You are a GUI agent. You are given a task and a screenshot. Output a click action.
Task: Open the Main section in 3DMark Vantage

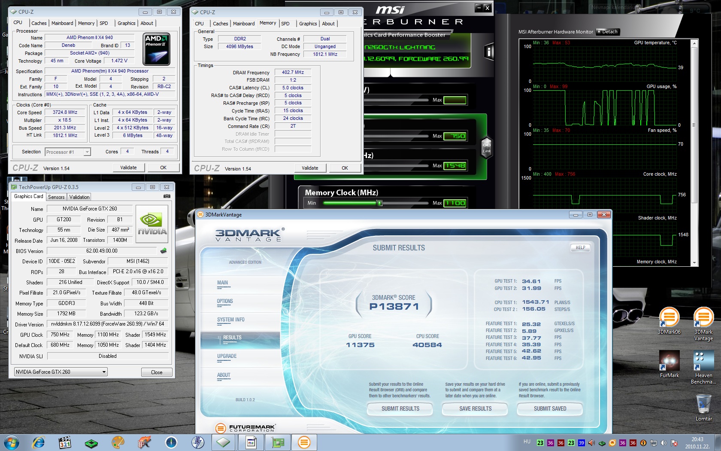pyautogui.click(x=222, y=283)
